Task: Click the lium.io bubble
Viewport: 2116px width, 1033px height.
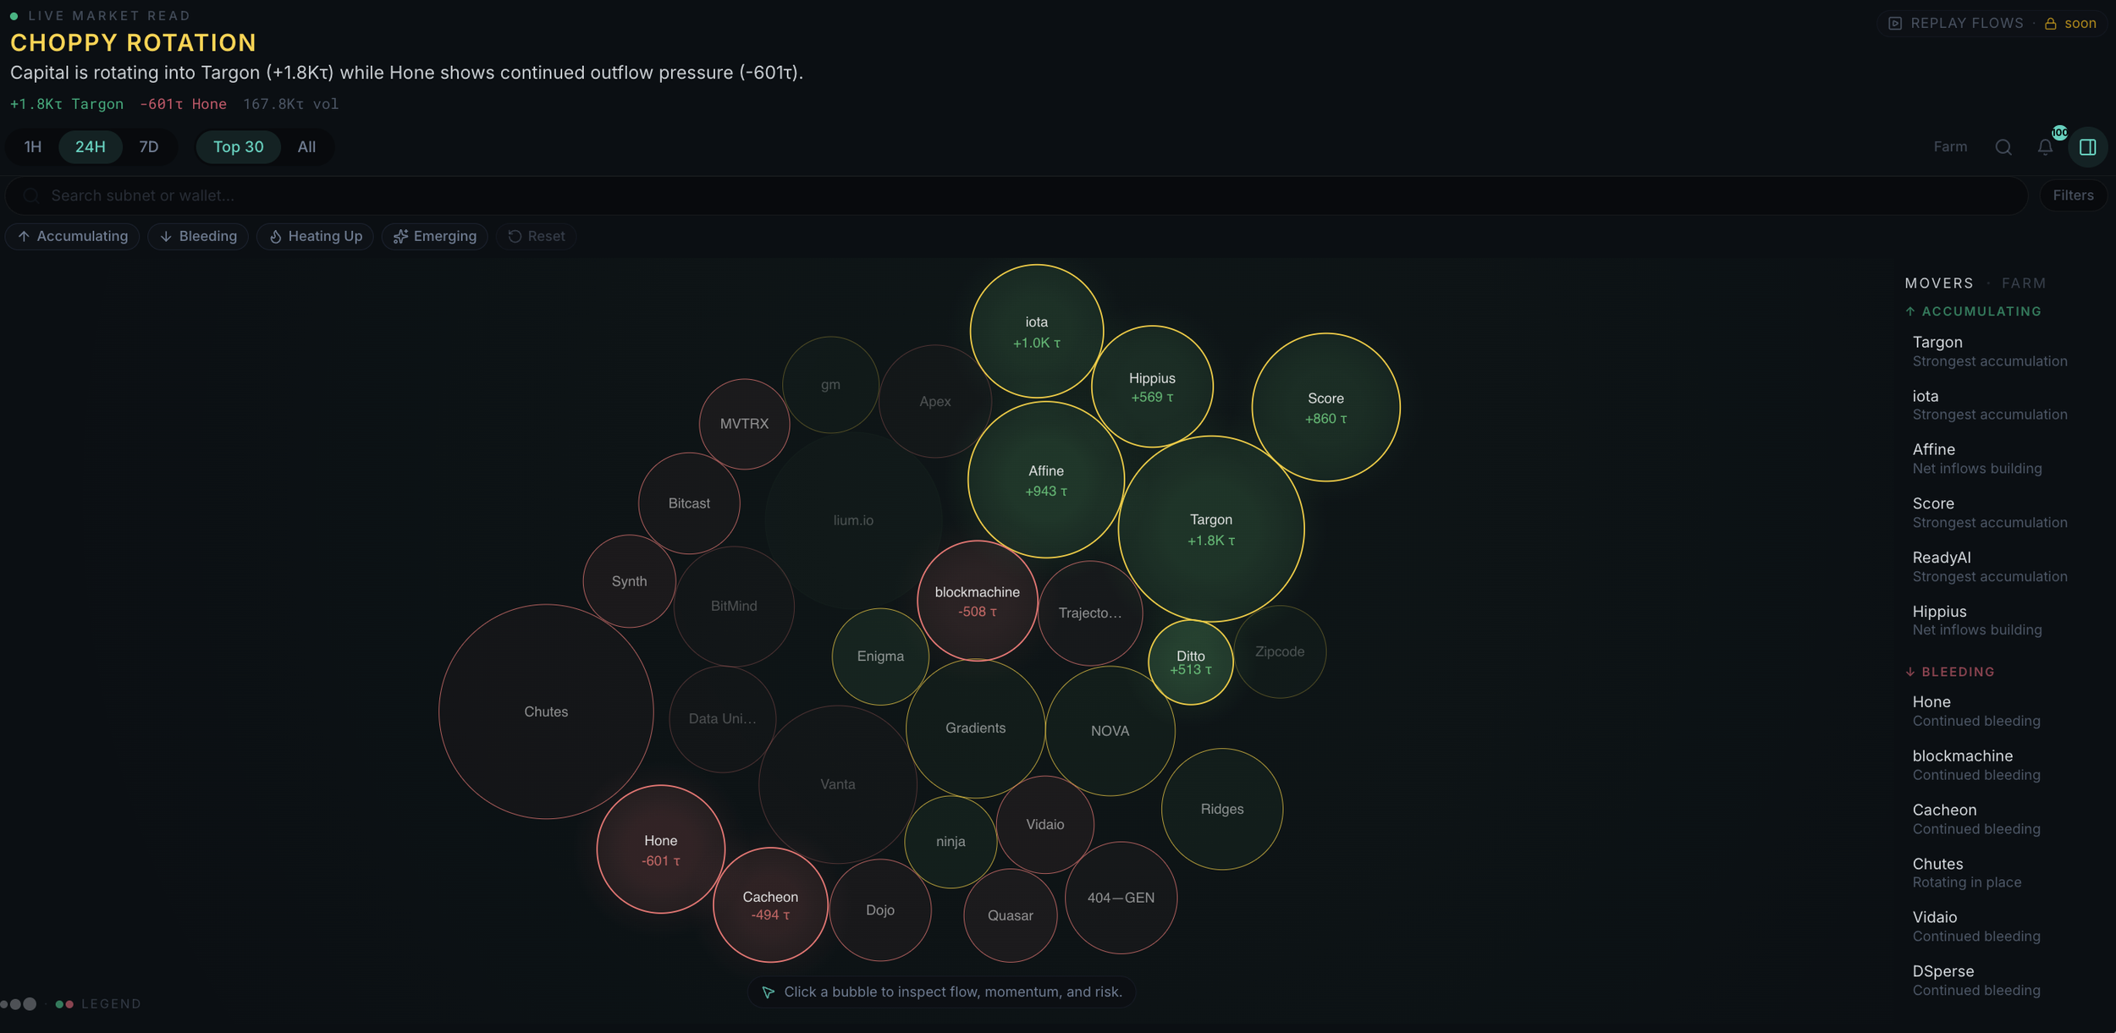Action: [x=853, y=520]
